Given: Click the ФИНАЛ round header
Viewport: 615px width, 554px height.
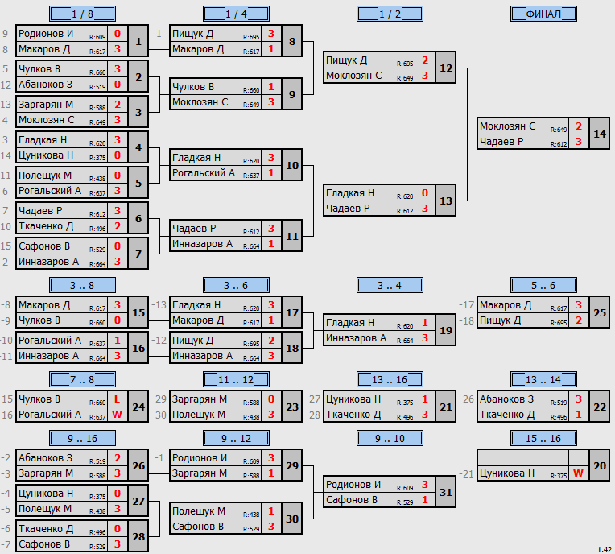Looking at the screenshot, I should click(x=543, y=14).
